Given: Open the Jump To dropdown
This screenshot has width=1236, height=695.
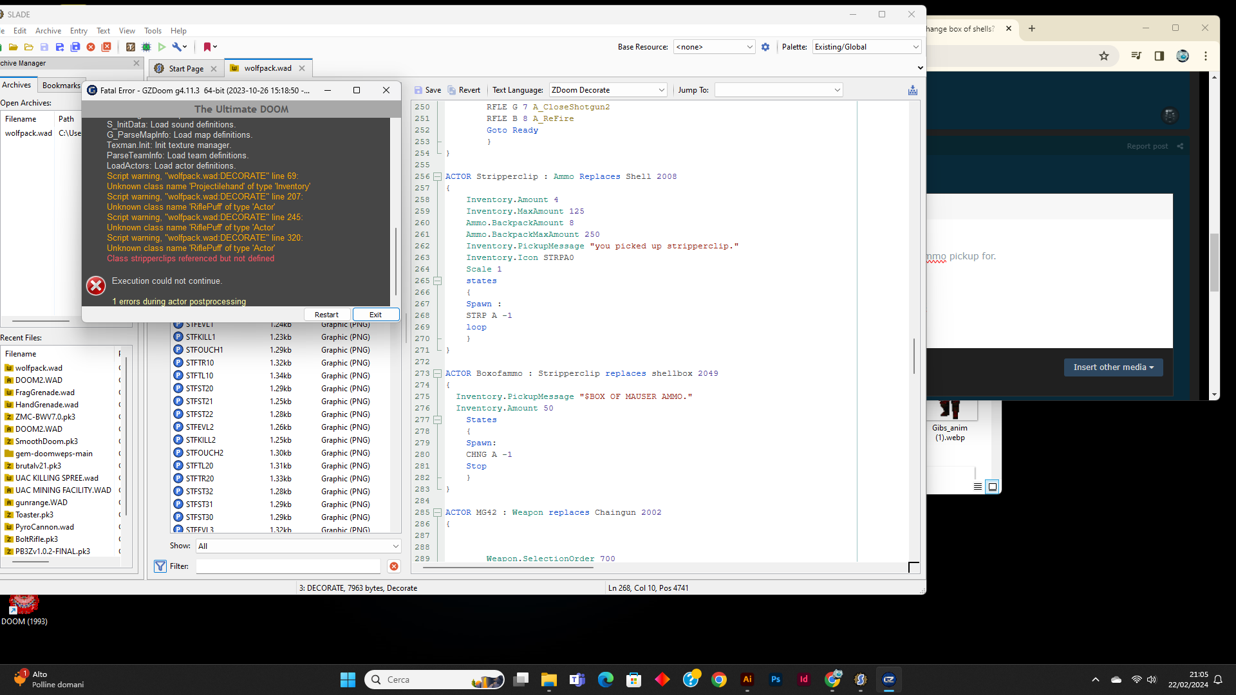Looking at the screenshot, I should point(778,90).
